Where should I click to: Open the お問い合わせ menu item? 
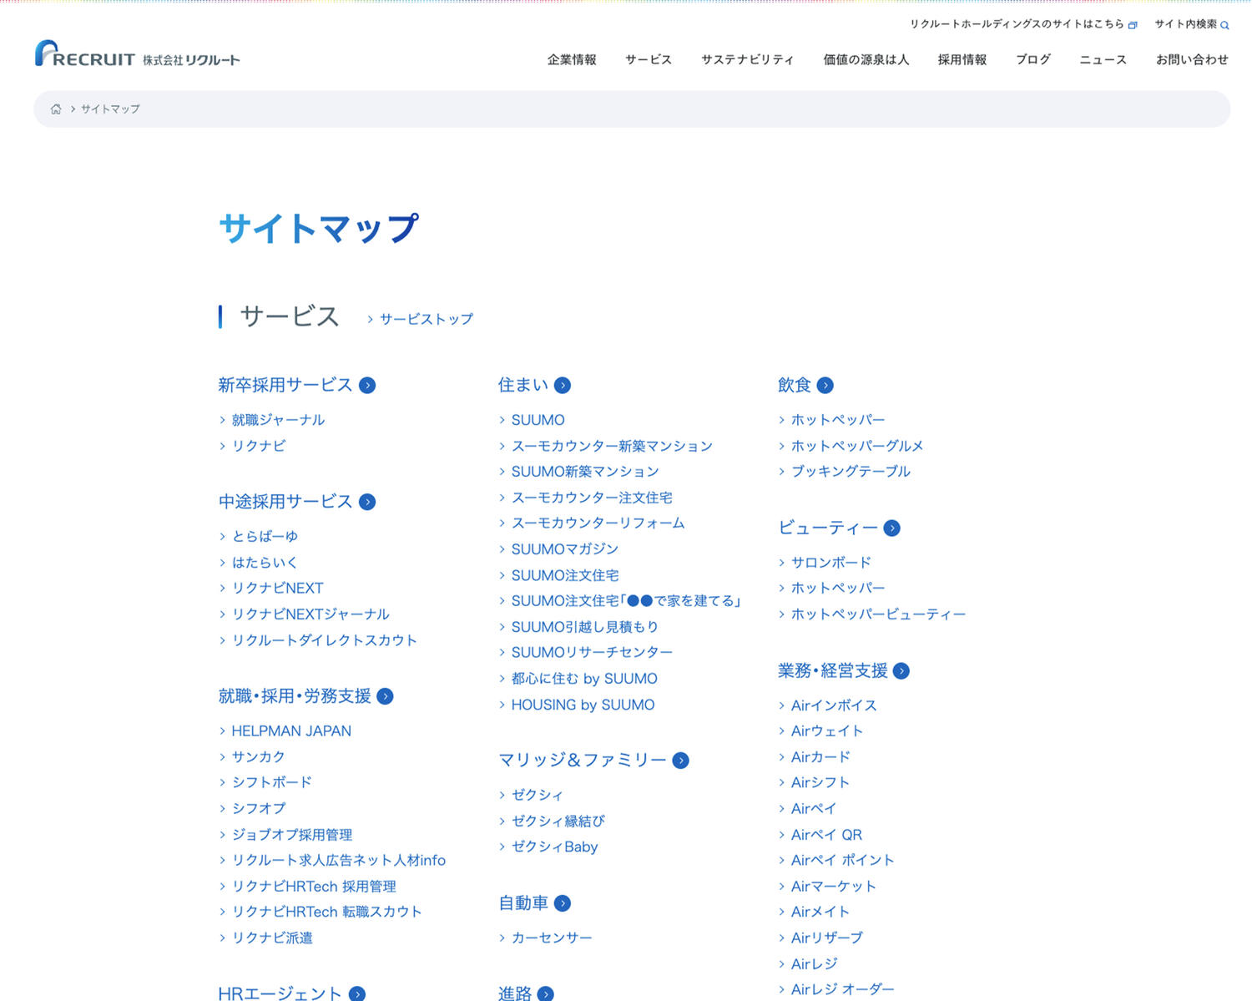pyautogui.click(x=1192, y=59)
